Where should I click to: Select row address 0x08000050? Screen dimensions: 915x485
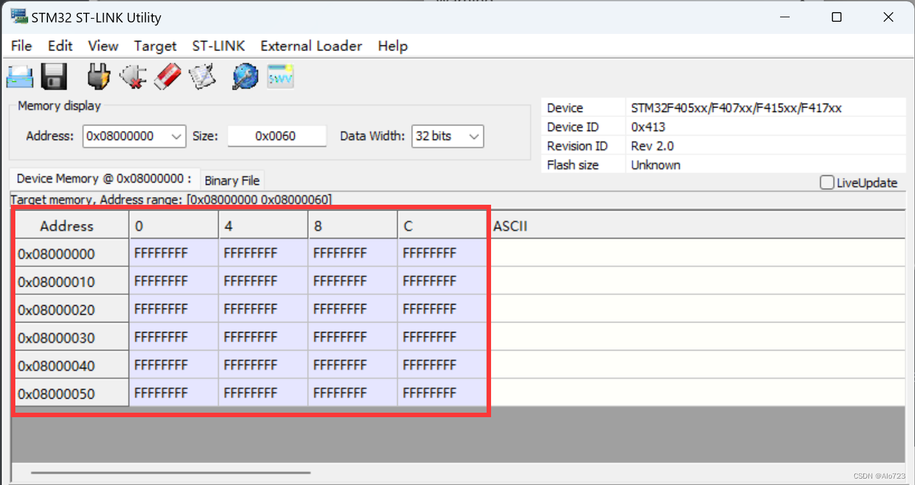[x=72, y=394]
